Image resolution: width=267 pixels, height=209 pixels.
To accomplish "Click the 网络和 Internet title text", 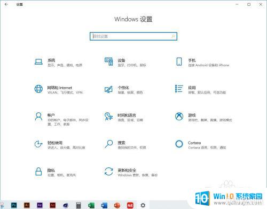I will tap(60, 88).
